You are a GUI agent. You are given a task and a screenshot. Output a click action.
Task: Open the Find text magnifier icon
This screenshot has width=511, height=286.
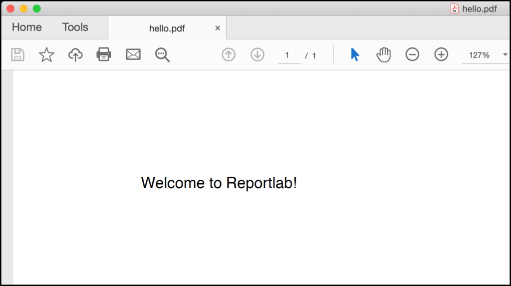(162, 55)
